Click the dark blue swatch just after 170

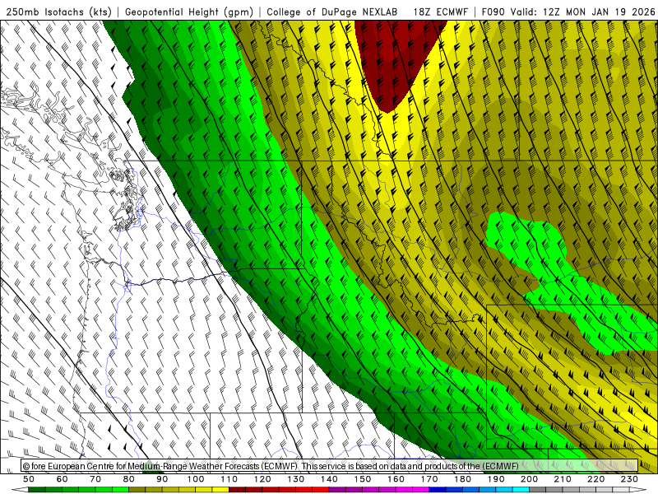438,490
